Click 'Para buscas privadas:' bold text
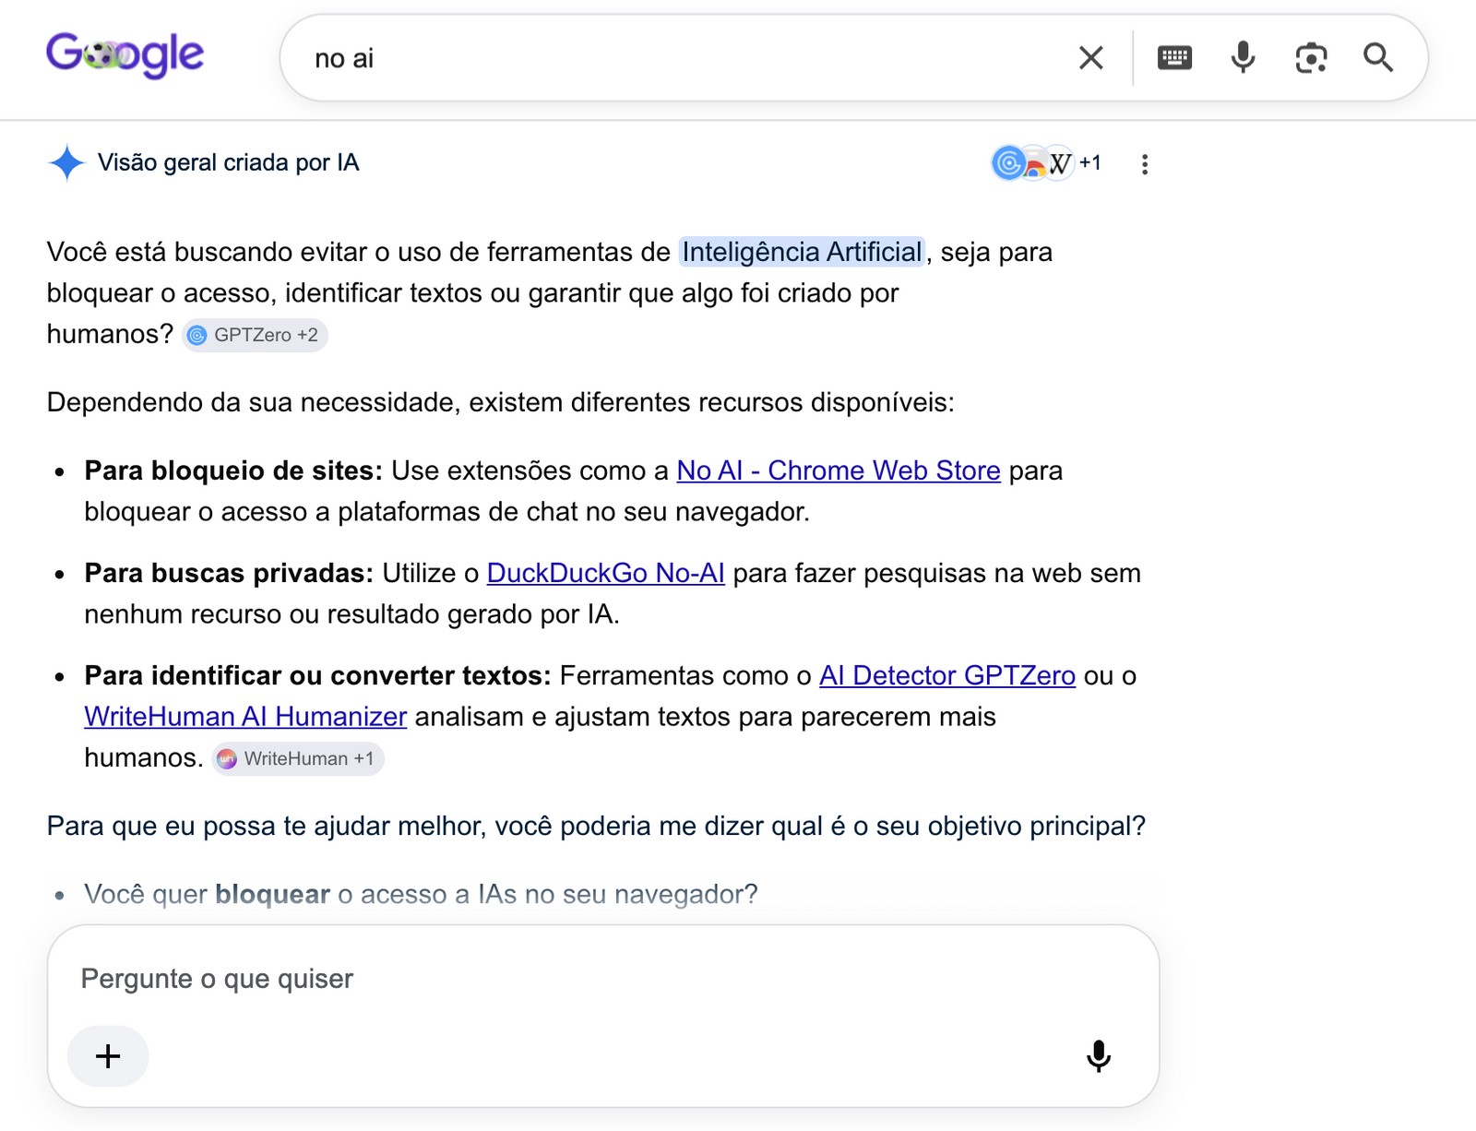The height and width of the screenshot is (1131, 1476). tap(229, 573)
